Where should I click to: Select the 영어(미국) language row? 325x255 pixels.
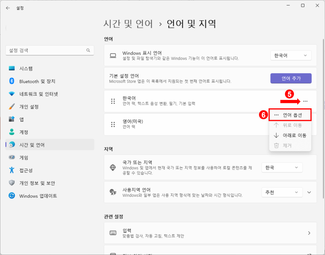point(210,124)
